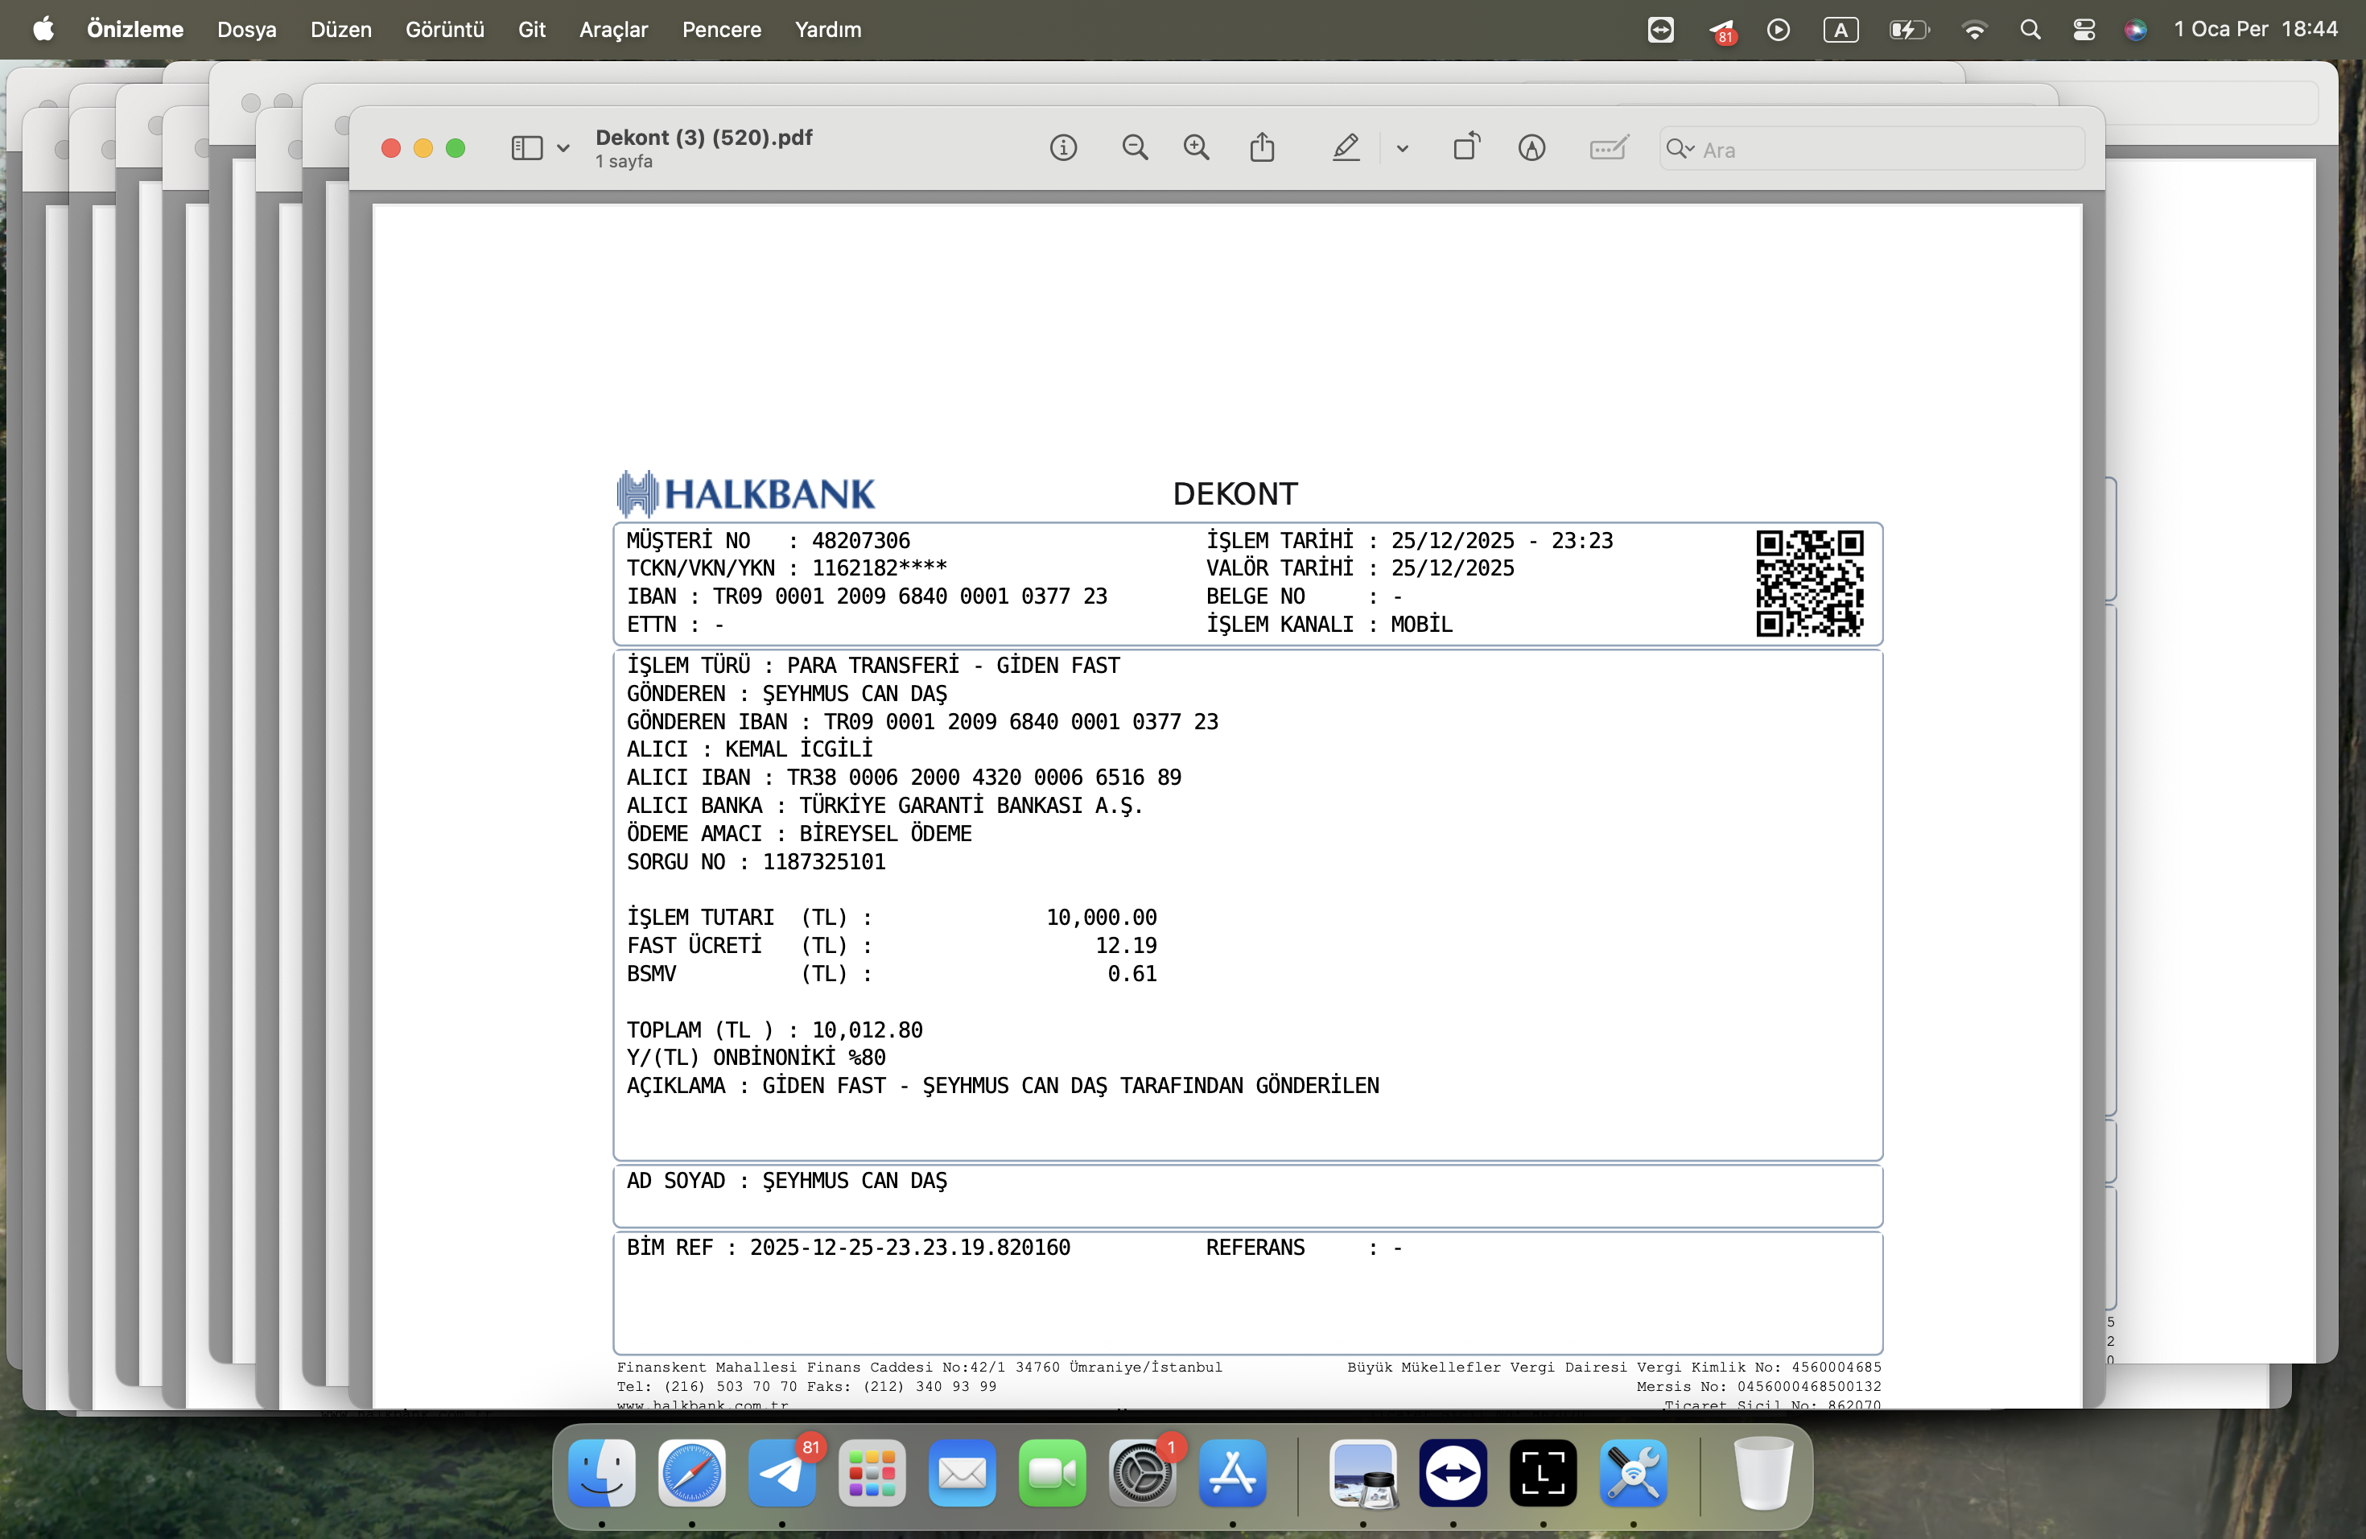Open the Önizleme application menu
The height and width of the screenshot is (1539, 2366).
(135, 30)
